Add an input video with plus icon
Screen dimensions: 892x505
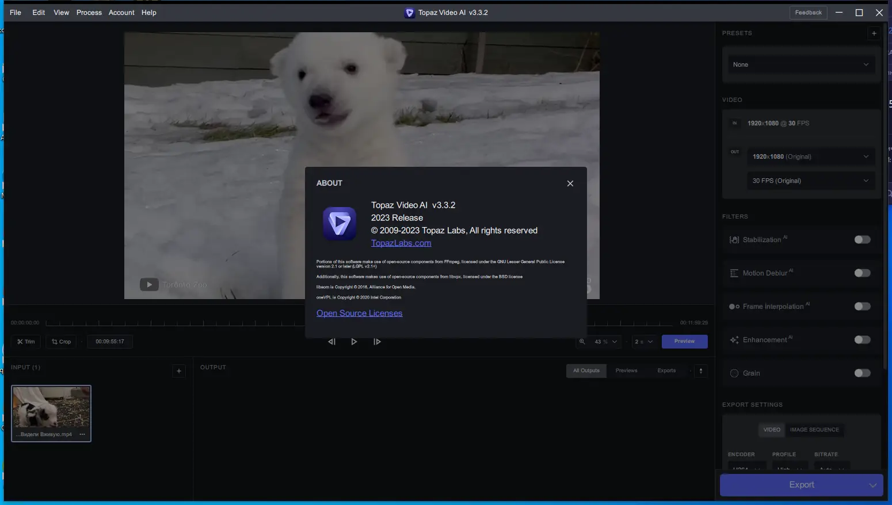pyautogui.click(x=179, y=371)
